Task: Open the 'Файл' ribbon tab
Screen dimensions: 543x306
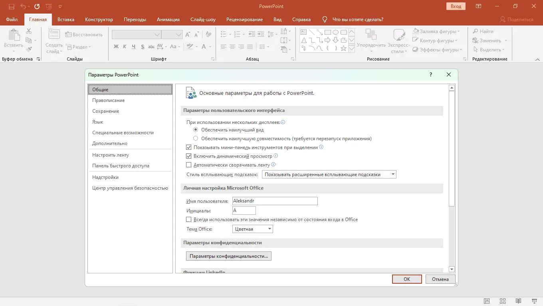Action: coord(12,20)
